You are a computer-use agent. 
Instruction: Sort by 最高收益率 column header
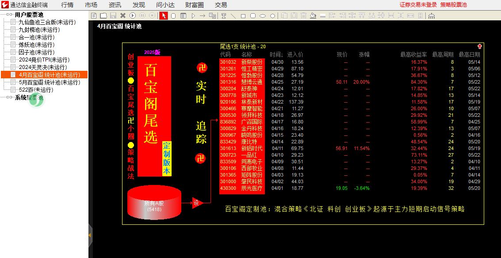coord(413,54)
